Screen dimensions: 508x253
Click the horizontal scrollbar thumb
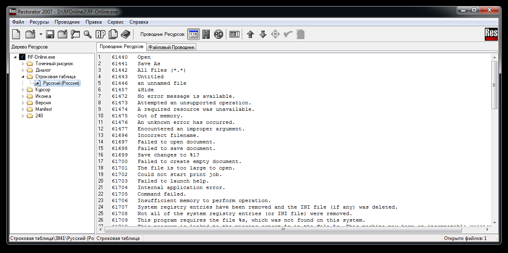tap(283, 229)
